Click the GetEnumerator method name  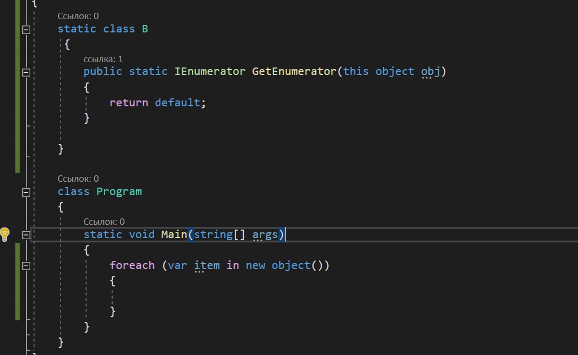pyautogui.click(x=294, y=71)
